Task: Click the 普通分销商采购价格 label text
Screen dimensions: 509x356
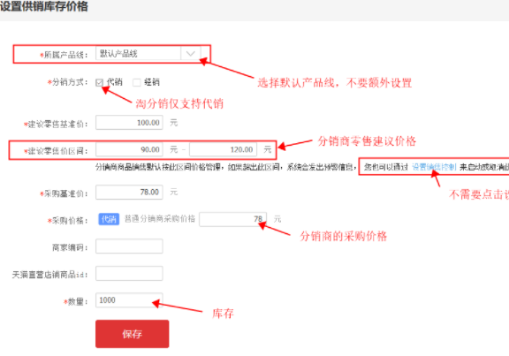Action: click(160, 219)
